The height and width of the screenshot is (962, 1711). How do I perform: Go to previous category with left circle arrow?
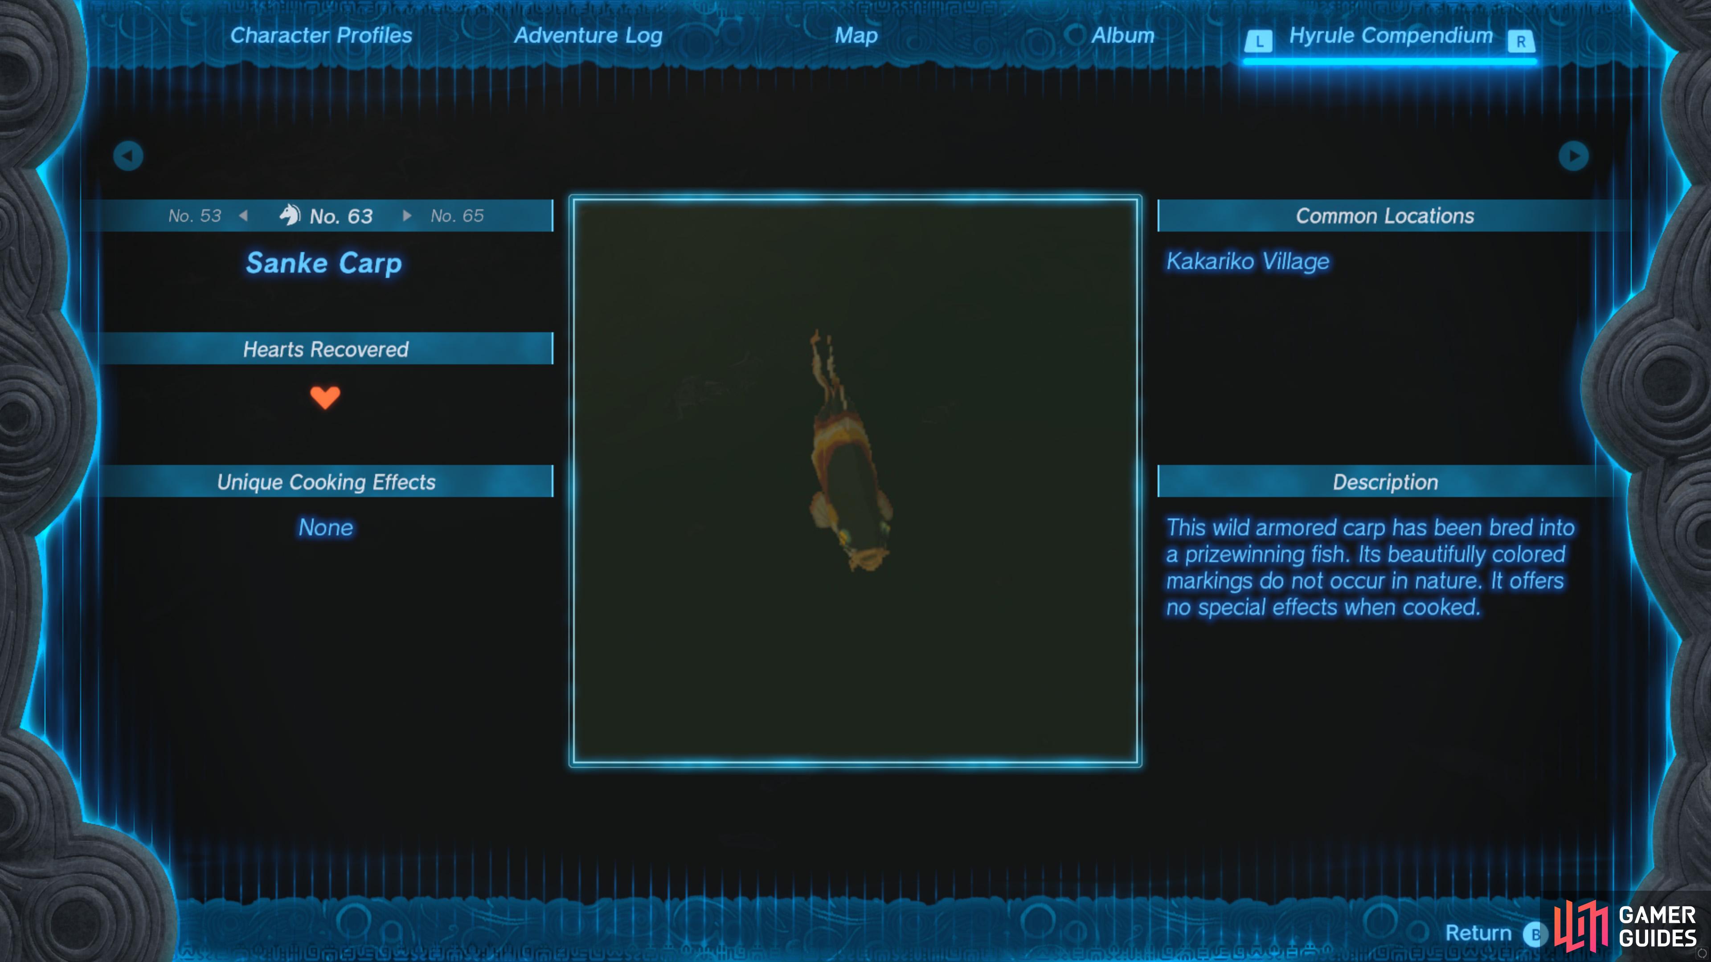tap(128, 156)
